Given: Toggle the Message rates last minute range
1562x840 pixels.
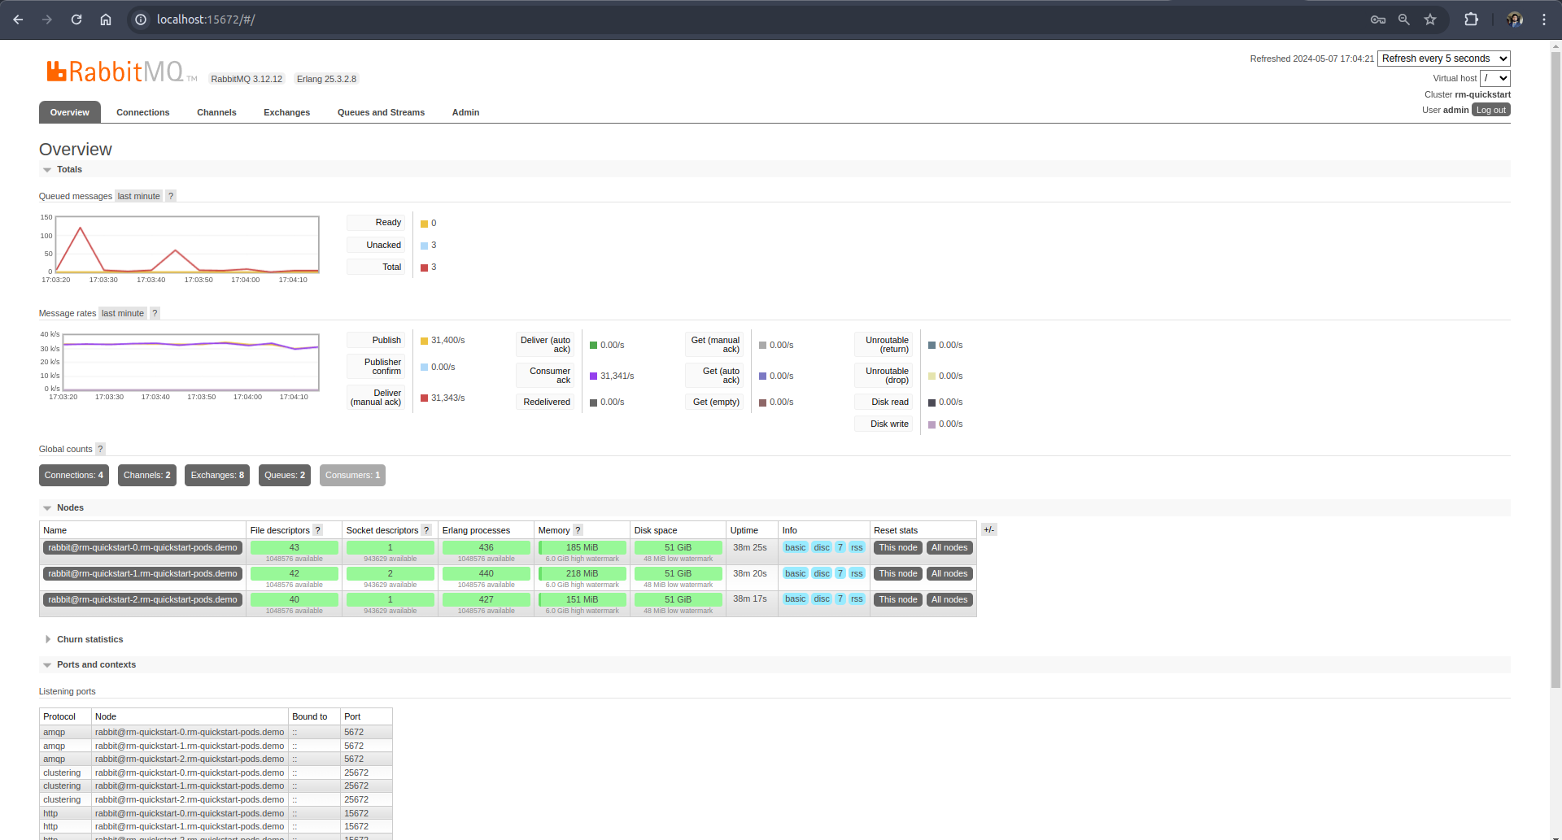Looking at the screenshot, I should pyautogui.click(x=122, y=313).
